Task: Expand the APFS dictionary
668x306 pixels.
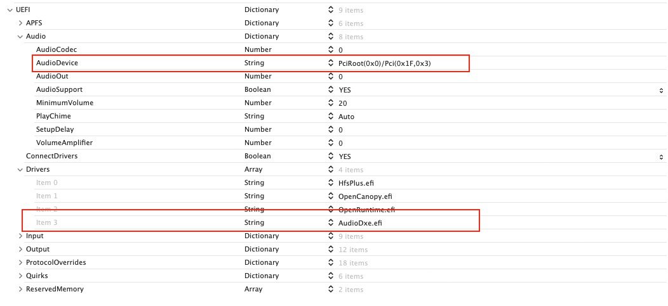Action: pyautogui.click(x=20, y=23)
